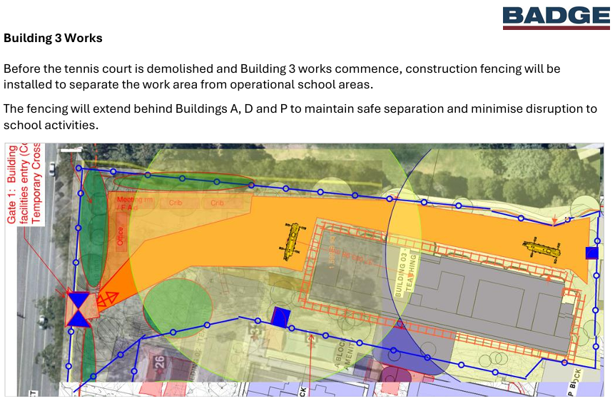Click the BADGE company logo
This screenshot has height=401, width=615.
click(x=556, y=17)
